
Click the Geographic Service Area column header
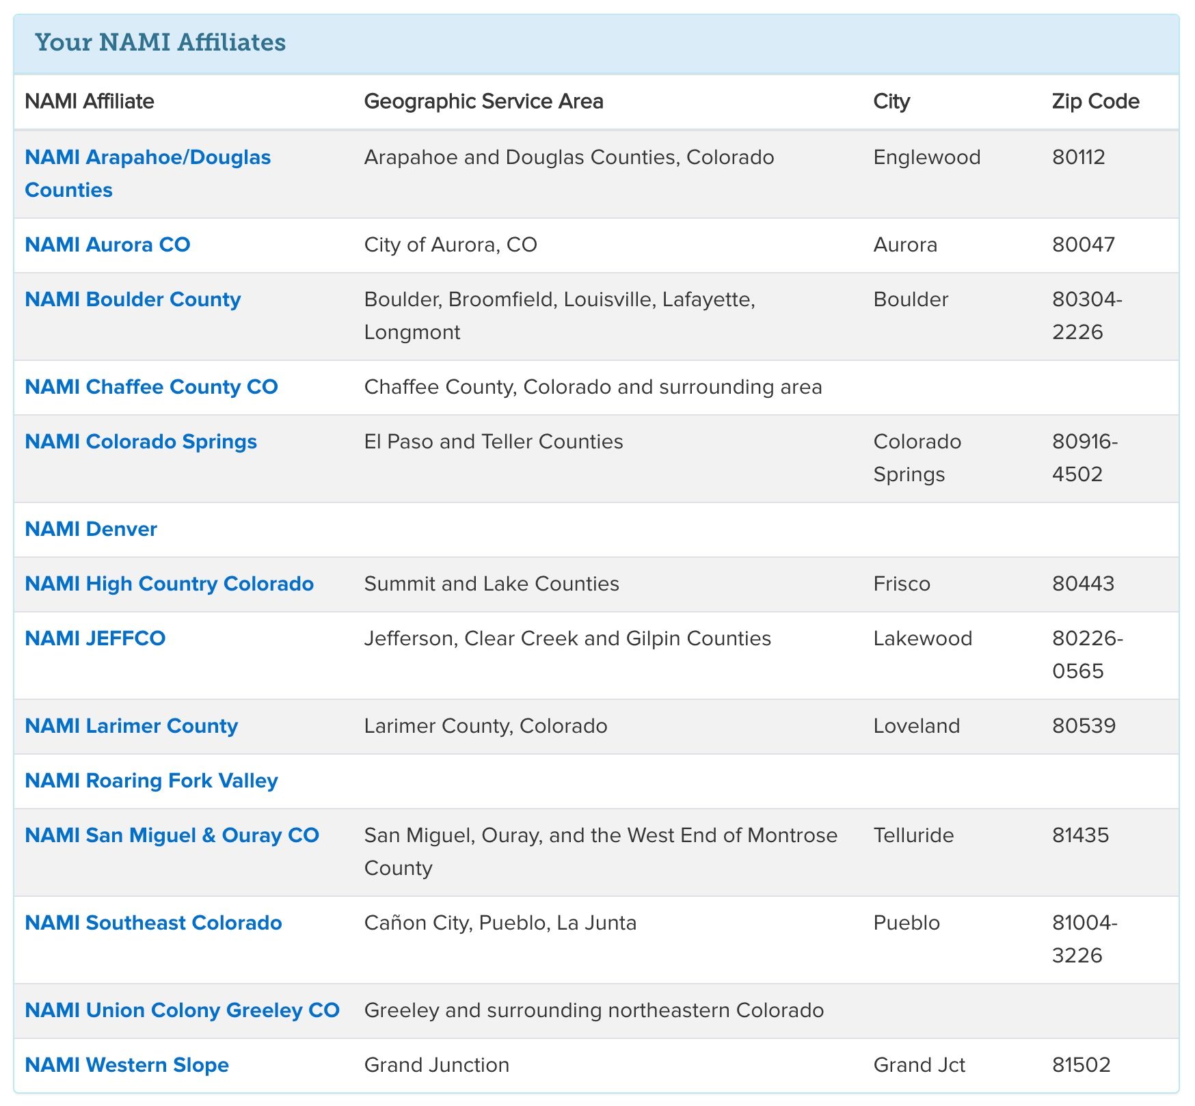(x=483, y=101)
